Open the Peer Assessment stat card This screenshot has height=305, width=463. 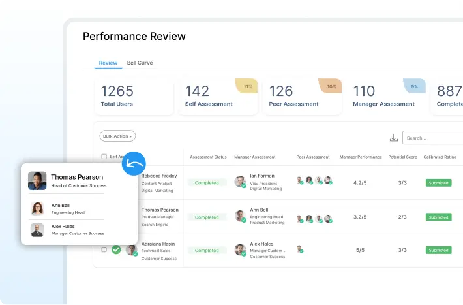[x=302, y=97]
